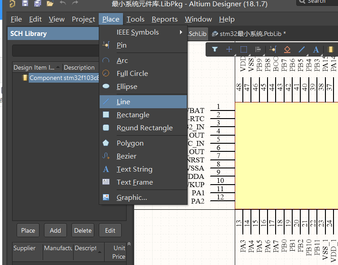The width and height of the screenshot is (338, 265).
Task: Open the View menu
Action: [x=57, y=19]
